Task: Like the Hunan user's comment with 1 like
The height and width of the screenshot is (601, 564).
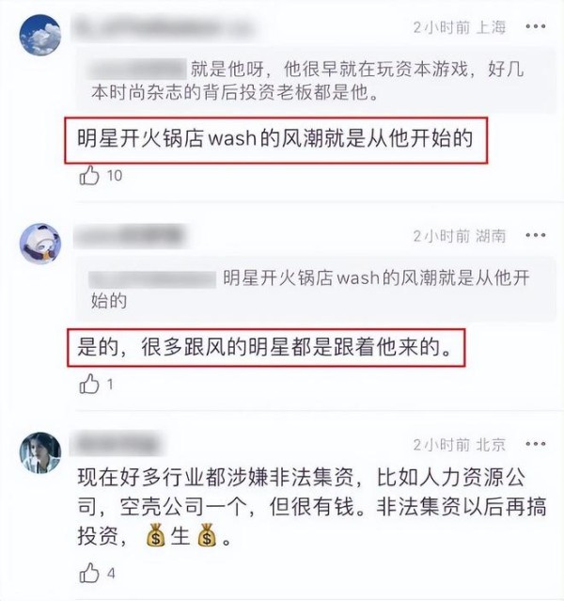Action: [x=89, y=385]
